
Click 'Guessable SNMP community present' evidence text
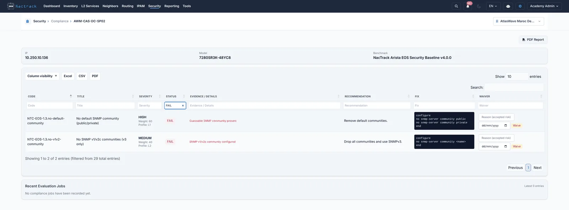point(213,121)
